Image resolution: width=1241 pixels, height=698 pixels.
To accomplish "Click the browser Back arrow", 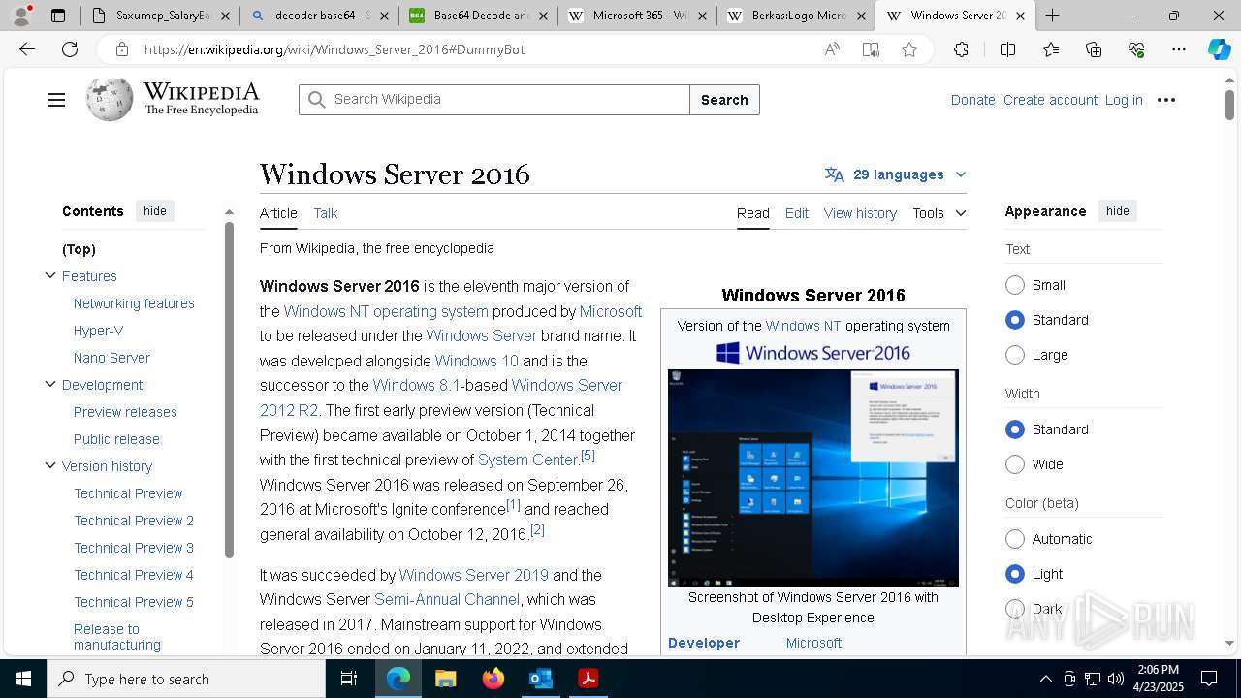I will [27, 49].
